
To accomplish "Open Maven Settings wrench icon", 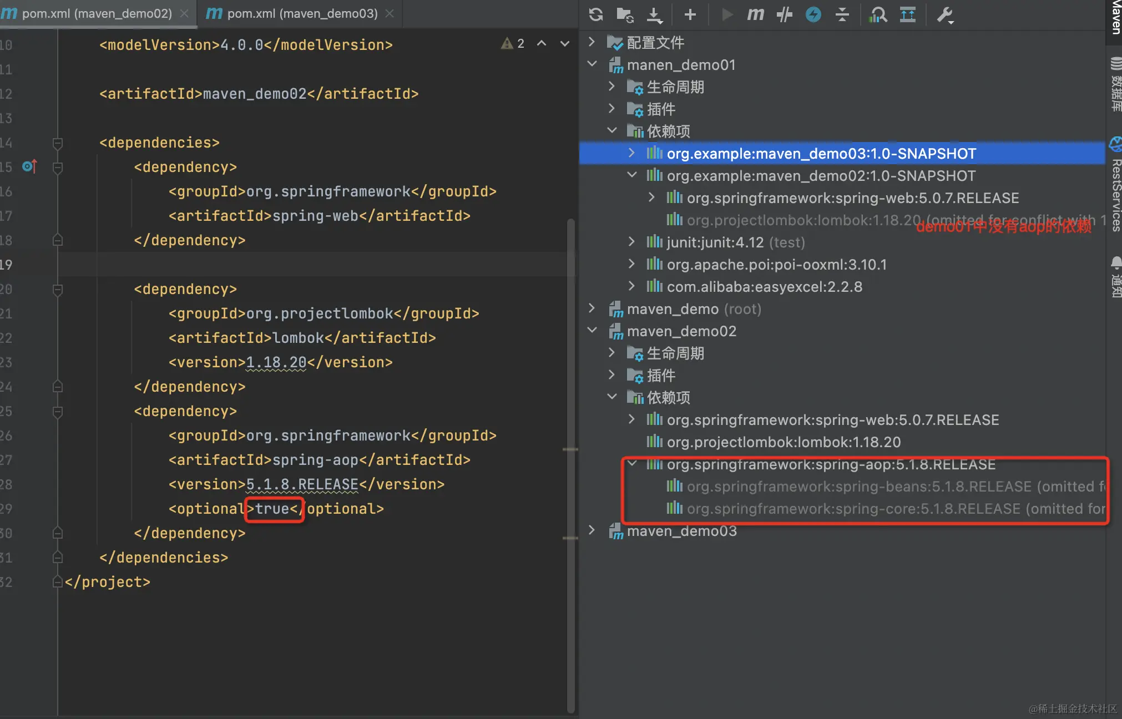I will point(944,14).
